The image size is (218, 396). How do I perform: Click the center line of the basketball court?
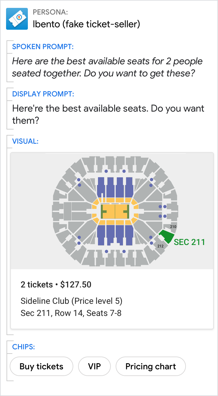(115, 211)
